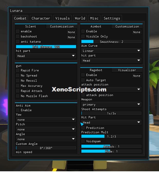Toggle the Rapid Attack checkbox

click(x=17, y=91)
